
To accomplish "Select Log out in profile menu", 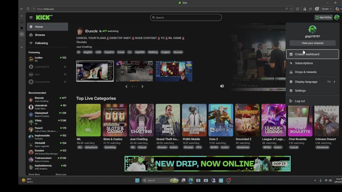I will pyautogui.click(x=312, y=101).
